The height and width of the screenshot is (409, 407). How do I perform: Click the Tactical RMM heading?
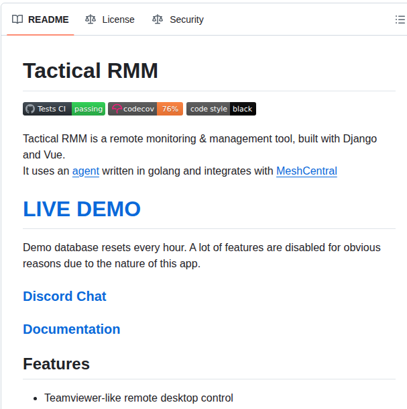tap(91, 71)
